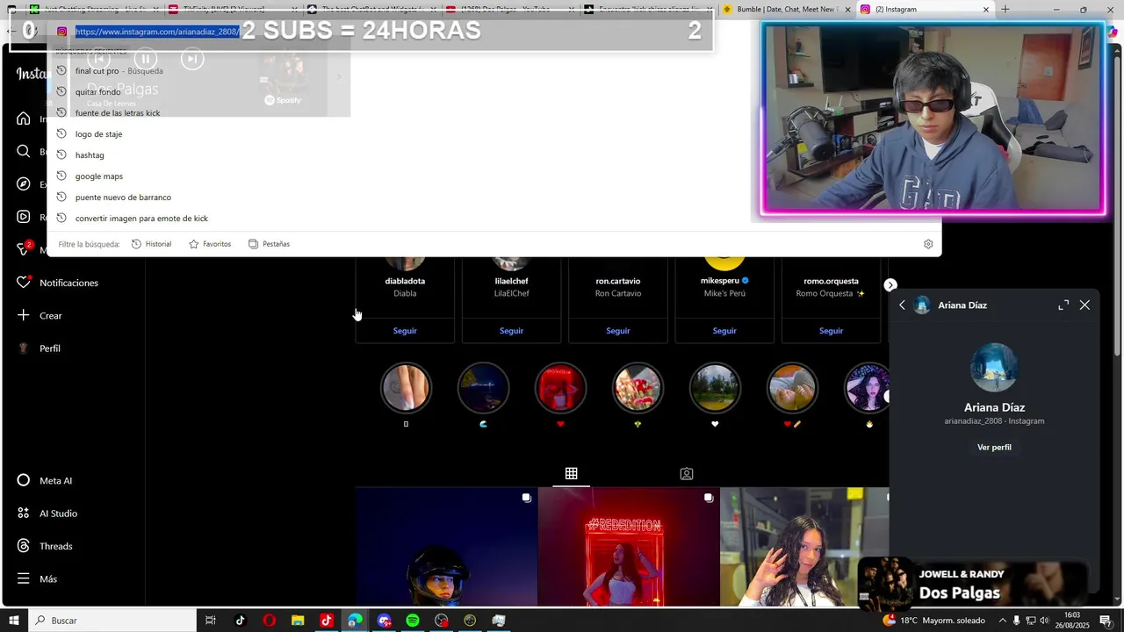Viewport: 1124px width, 632px height.
Task: Open the highlight with blue wave emoji
Action: tap(483, 387)
